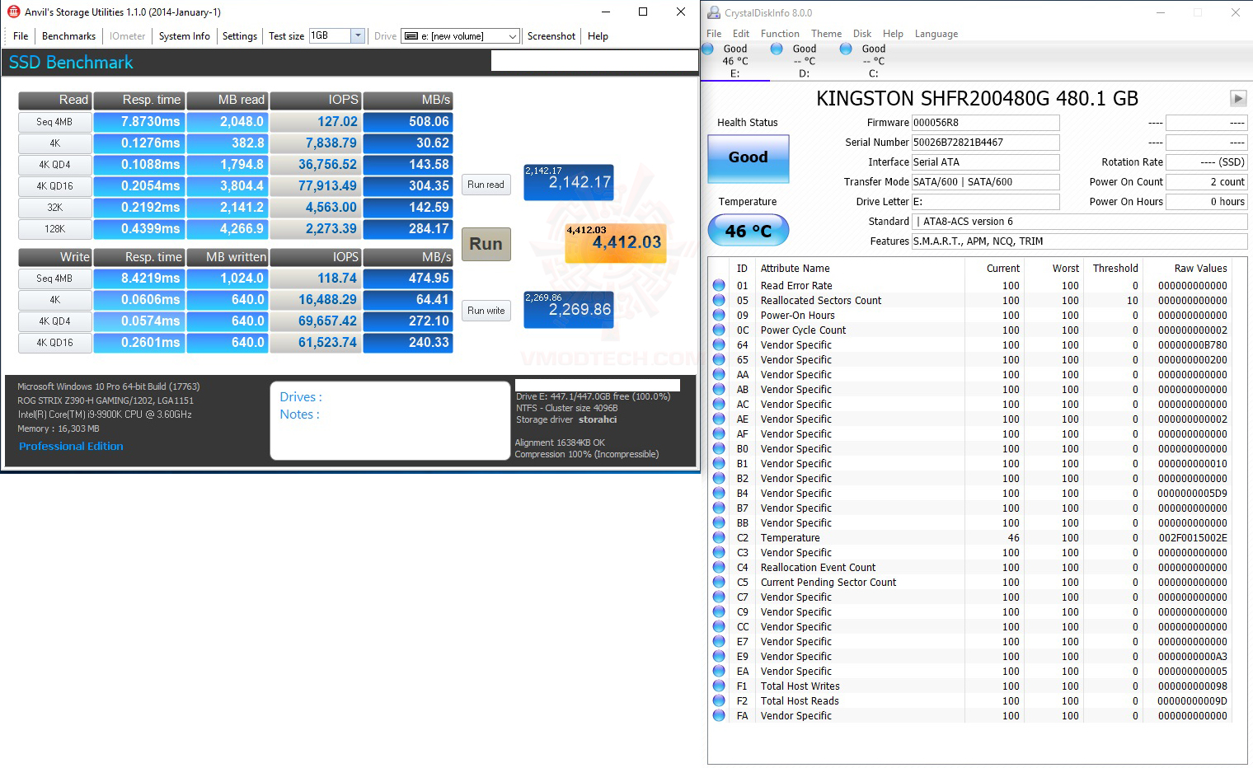Click the status orb for attribute ID FA
Image resolution: width=1253 pixels, height=768 pixels.
719,716
